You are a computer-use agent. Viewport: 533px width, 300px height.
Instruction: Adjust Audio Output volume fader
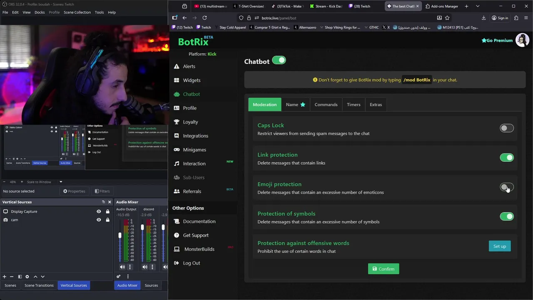pyautogui.click(x=120, y=235)
